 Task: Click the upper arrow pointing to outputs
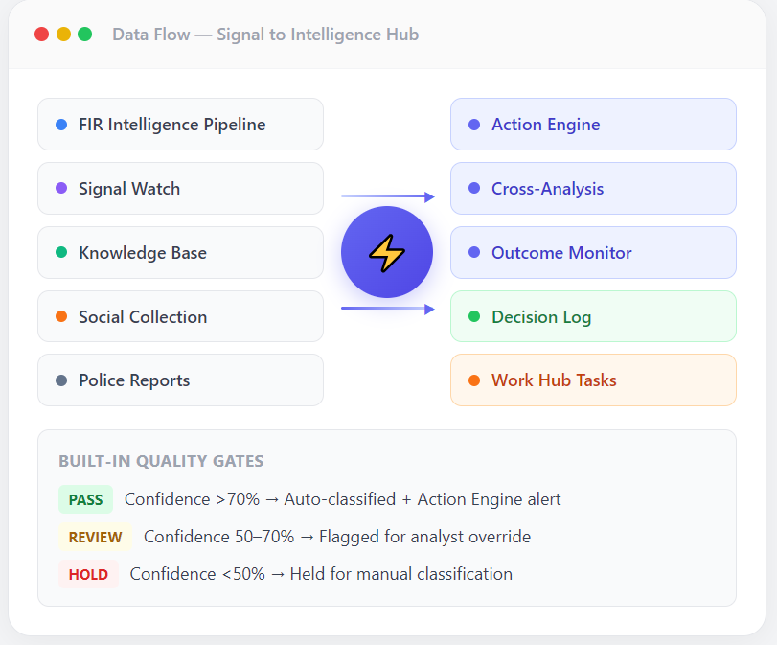pyautogui.click(x=387, y=196)
